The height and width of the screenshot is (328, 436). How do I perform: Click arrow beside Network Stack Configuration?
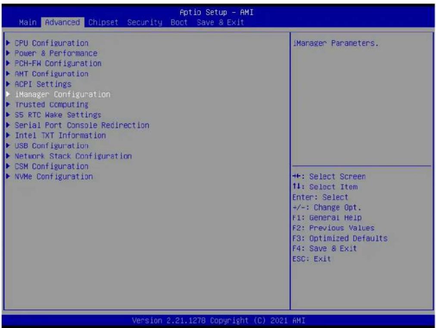point(8,156)
